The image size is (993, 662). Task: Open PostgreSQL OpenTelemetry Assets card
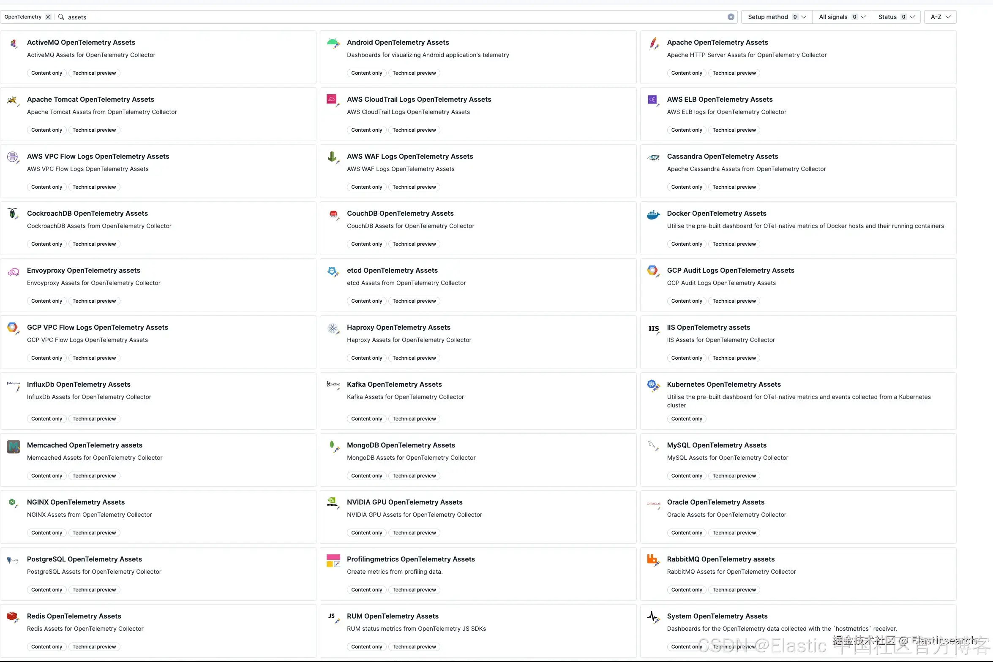pyautogui.click(x=85, y=559)
